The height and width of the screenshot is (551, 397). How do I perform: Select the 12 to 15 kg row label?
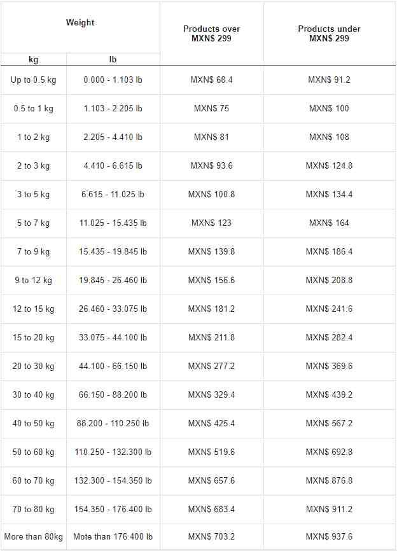[33, 309]
